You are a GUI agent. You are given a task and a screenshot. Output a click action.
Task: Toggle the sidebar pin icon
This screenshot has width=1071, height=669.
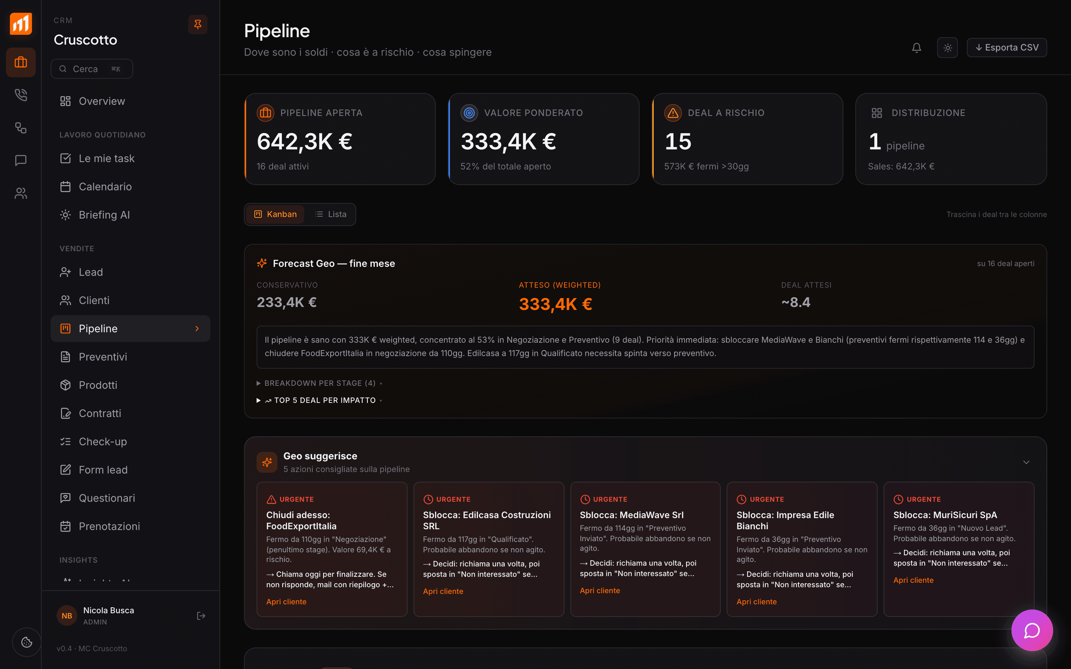(x=198, y=24)
